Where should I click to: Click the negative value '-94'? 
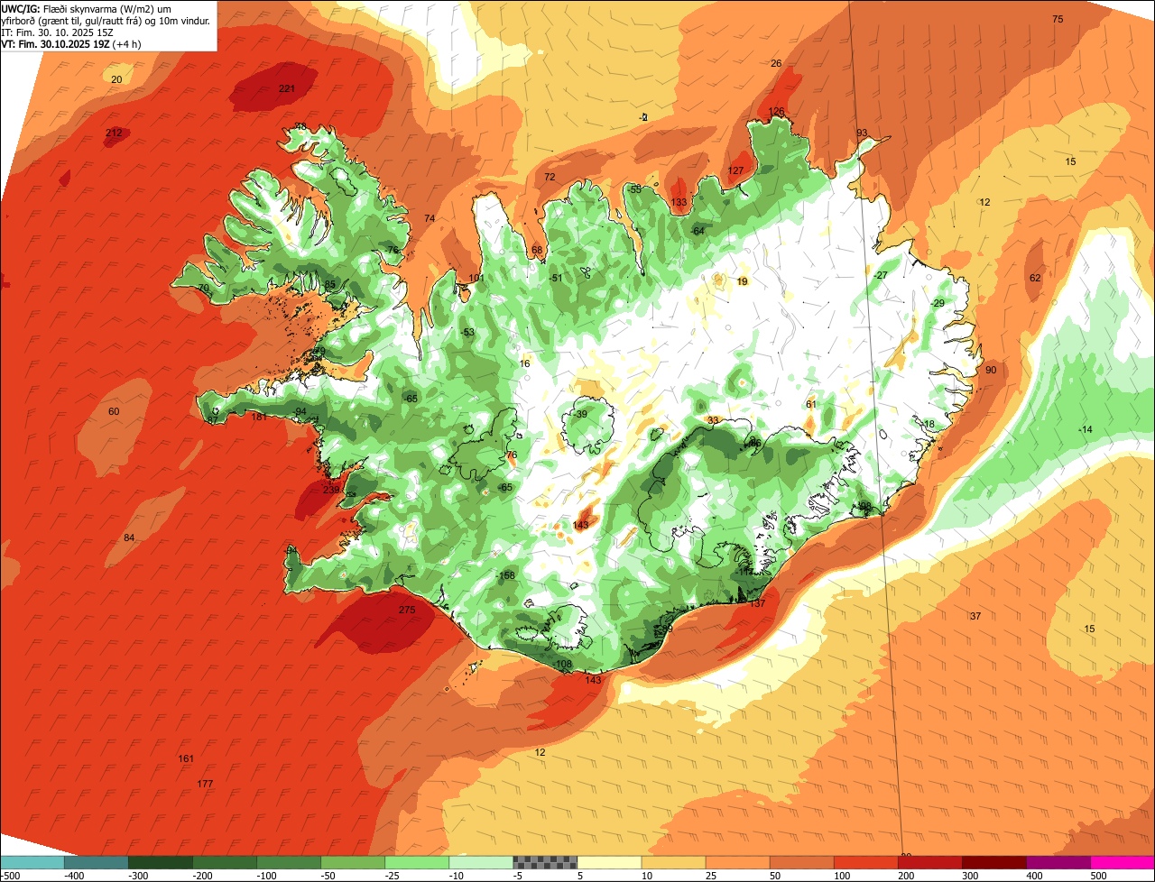[x=300, y=411]
